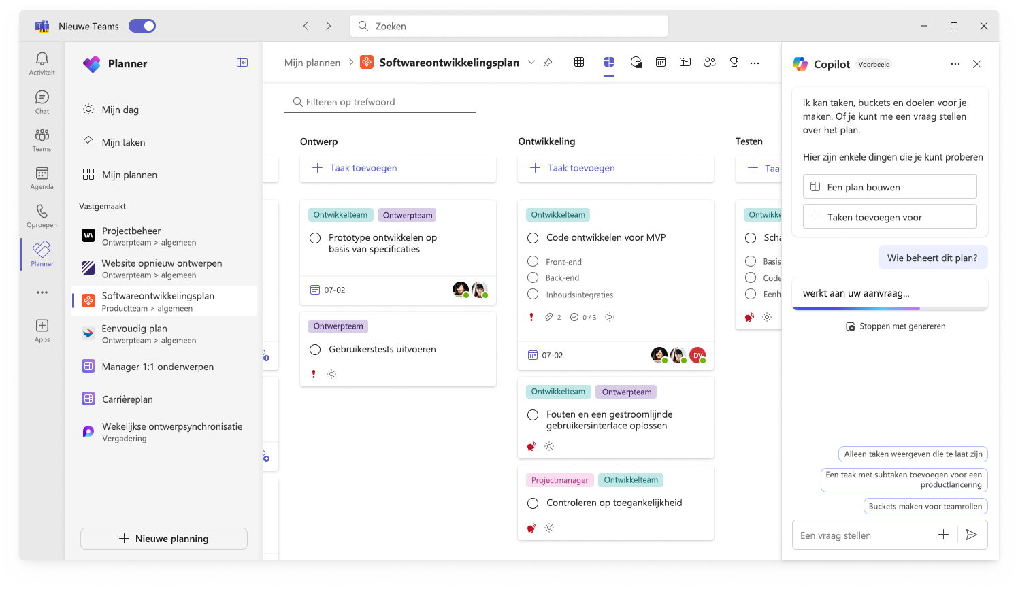The image size is (1018, 589).
Task: Click Taken toevoegen voor suggestion
Action: (x=890, y=217)
